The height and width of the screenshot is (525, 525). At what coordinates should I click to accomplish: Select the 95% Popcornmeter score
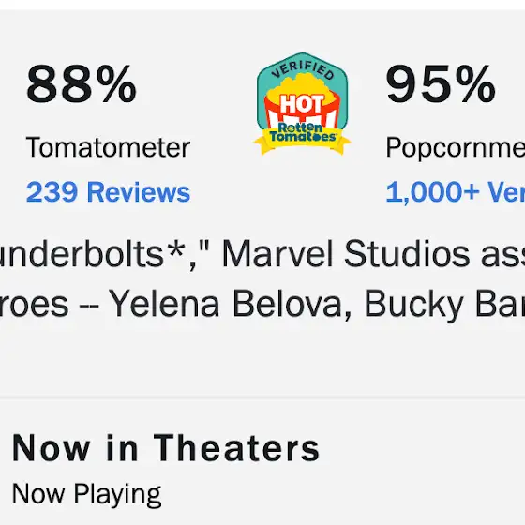pos(441,84)
